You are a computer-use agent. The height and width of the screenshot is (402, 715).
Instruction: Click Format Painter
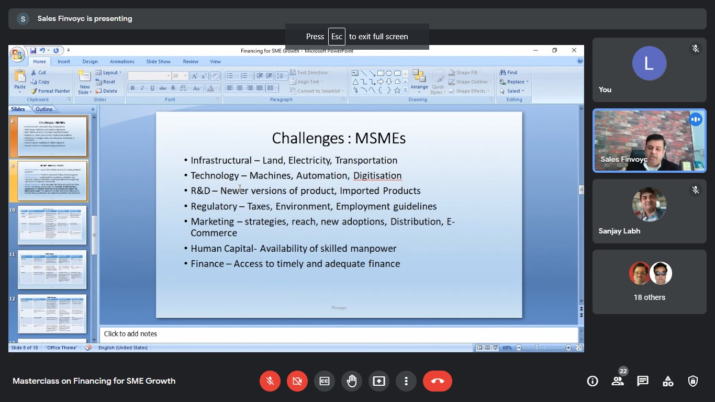point(50,91)
